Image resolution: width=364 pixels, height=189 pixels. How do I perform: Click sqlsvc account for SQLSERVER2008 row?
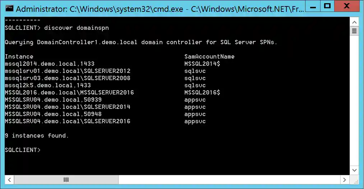pos(195,78)
